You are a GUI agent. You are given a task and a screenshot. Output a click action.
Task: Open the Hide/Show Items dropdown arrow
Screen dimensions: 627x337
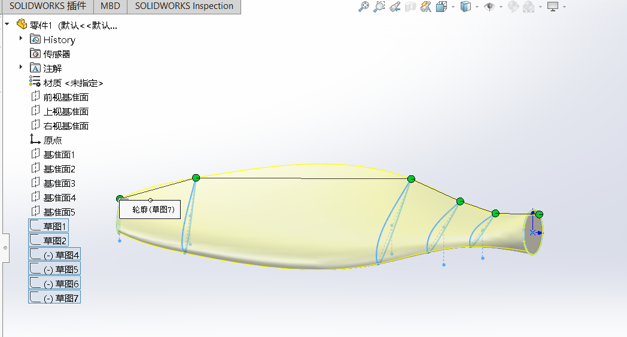pyautogui.click(x=501, y=7)
